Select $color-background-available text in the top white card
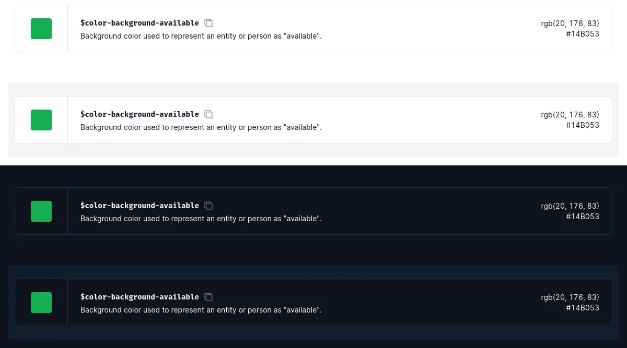Image resolution: width=627 pixels, height=348 pixels. 140,23
